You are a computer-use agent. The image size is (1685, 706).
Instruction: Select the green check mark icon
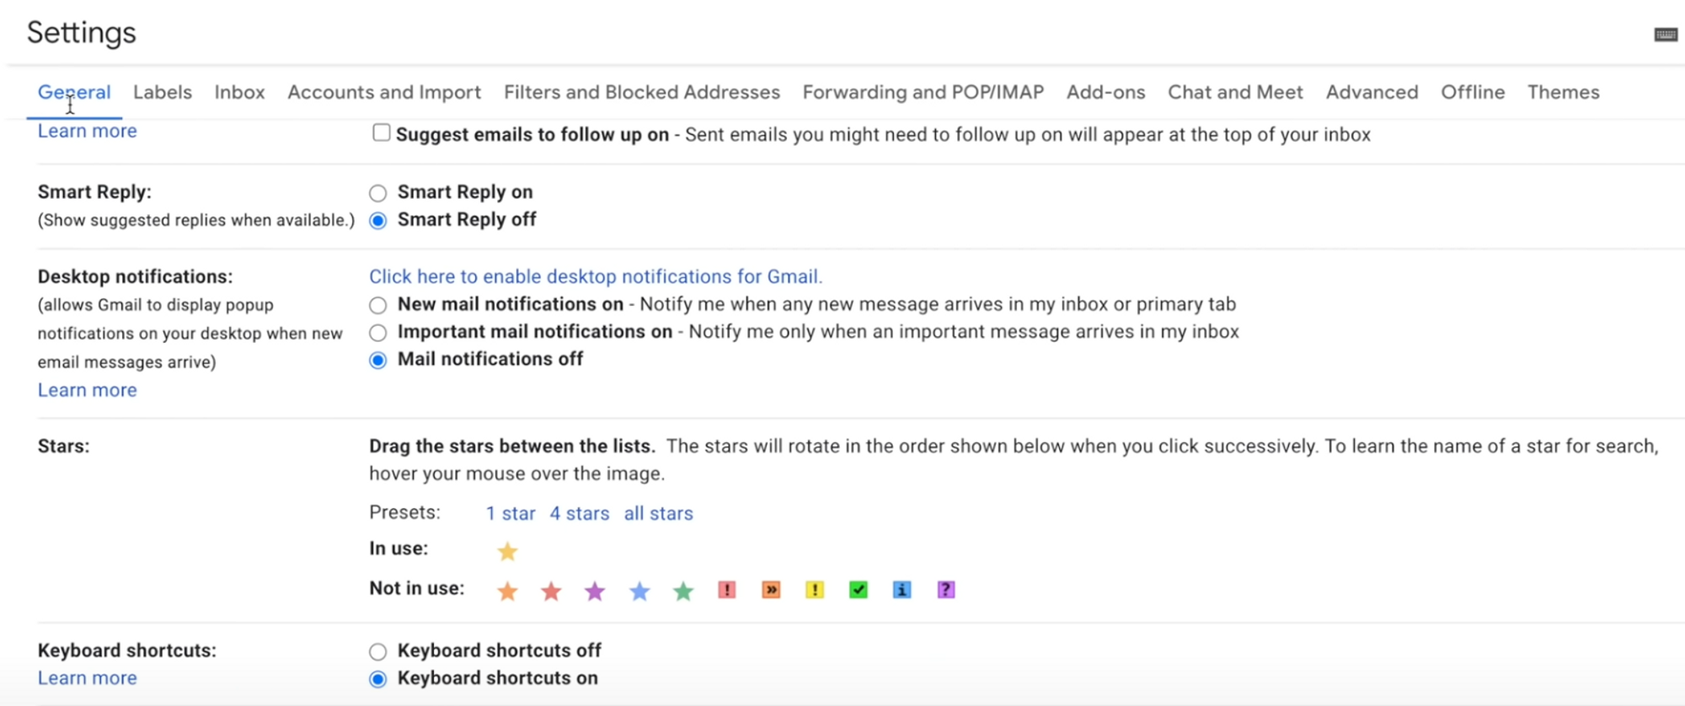pos(859,590)
